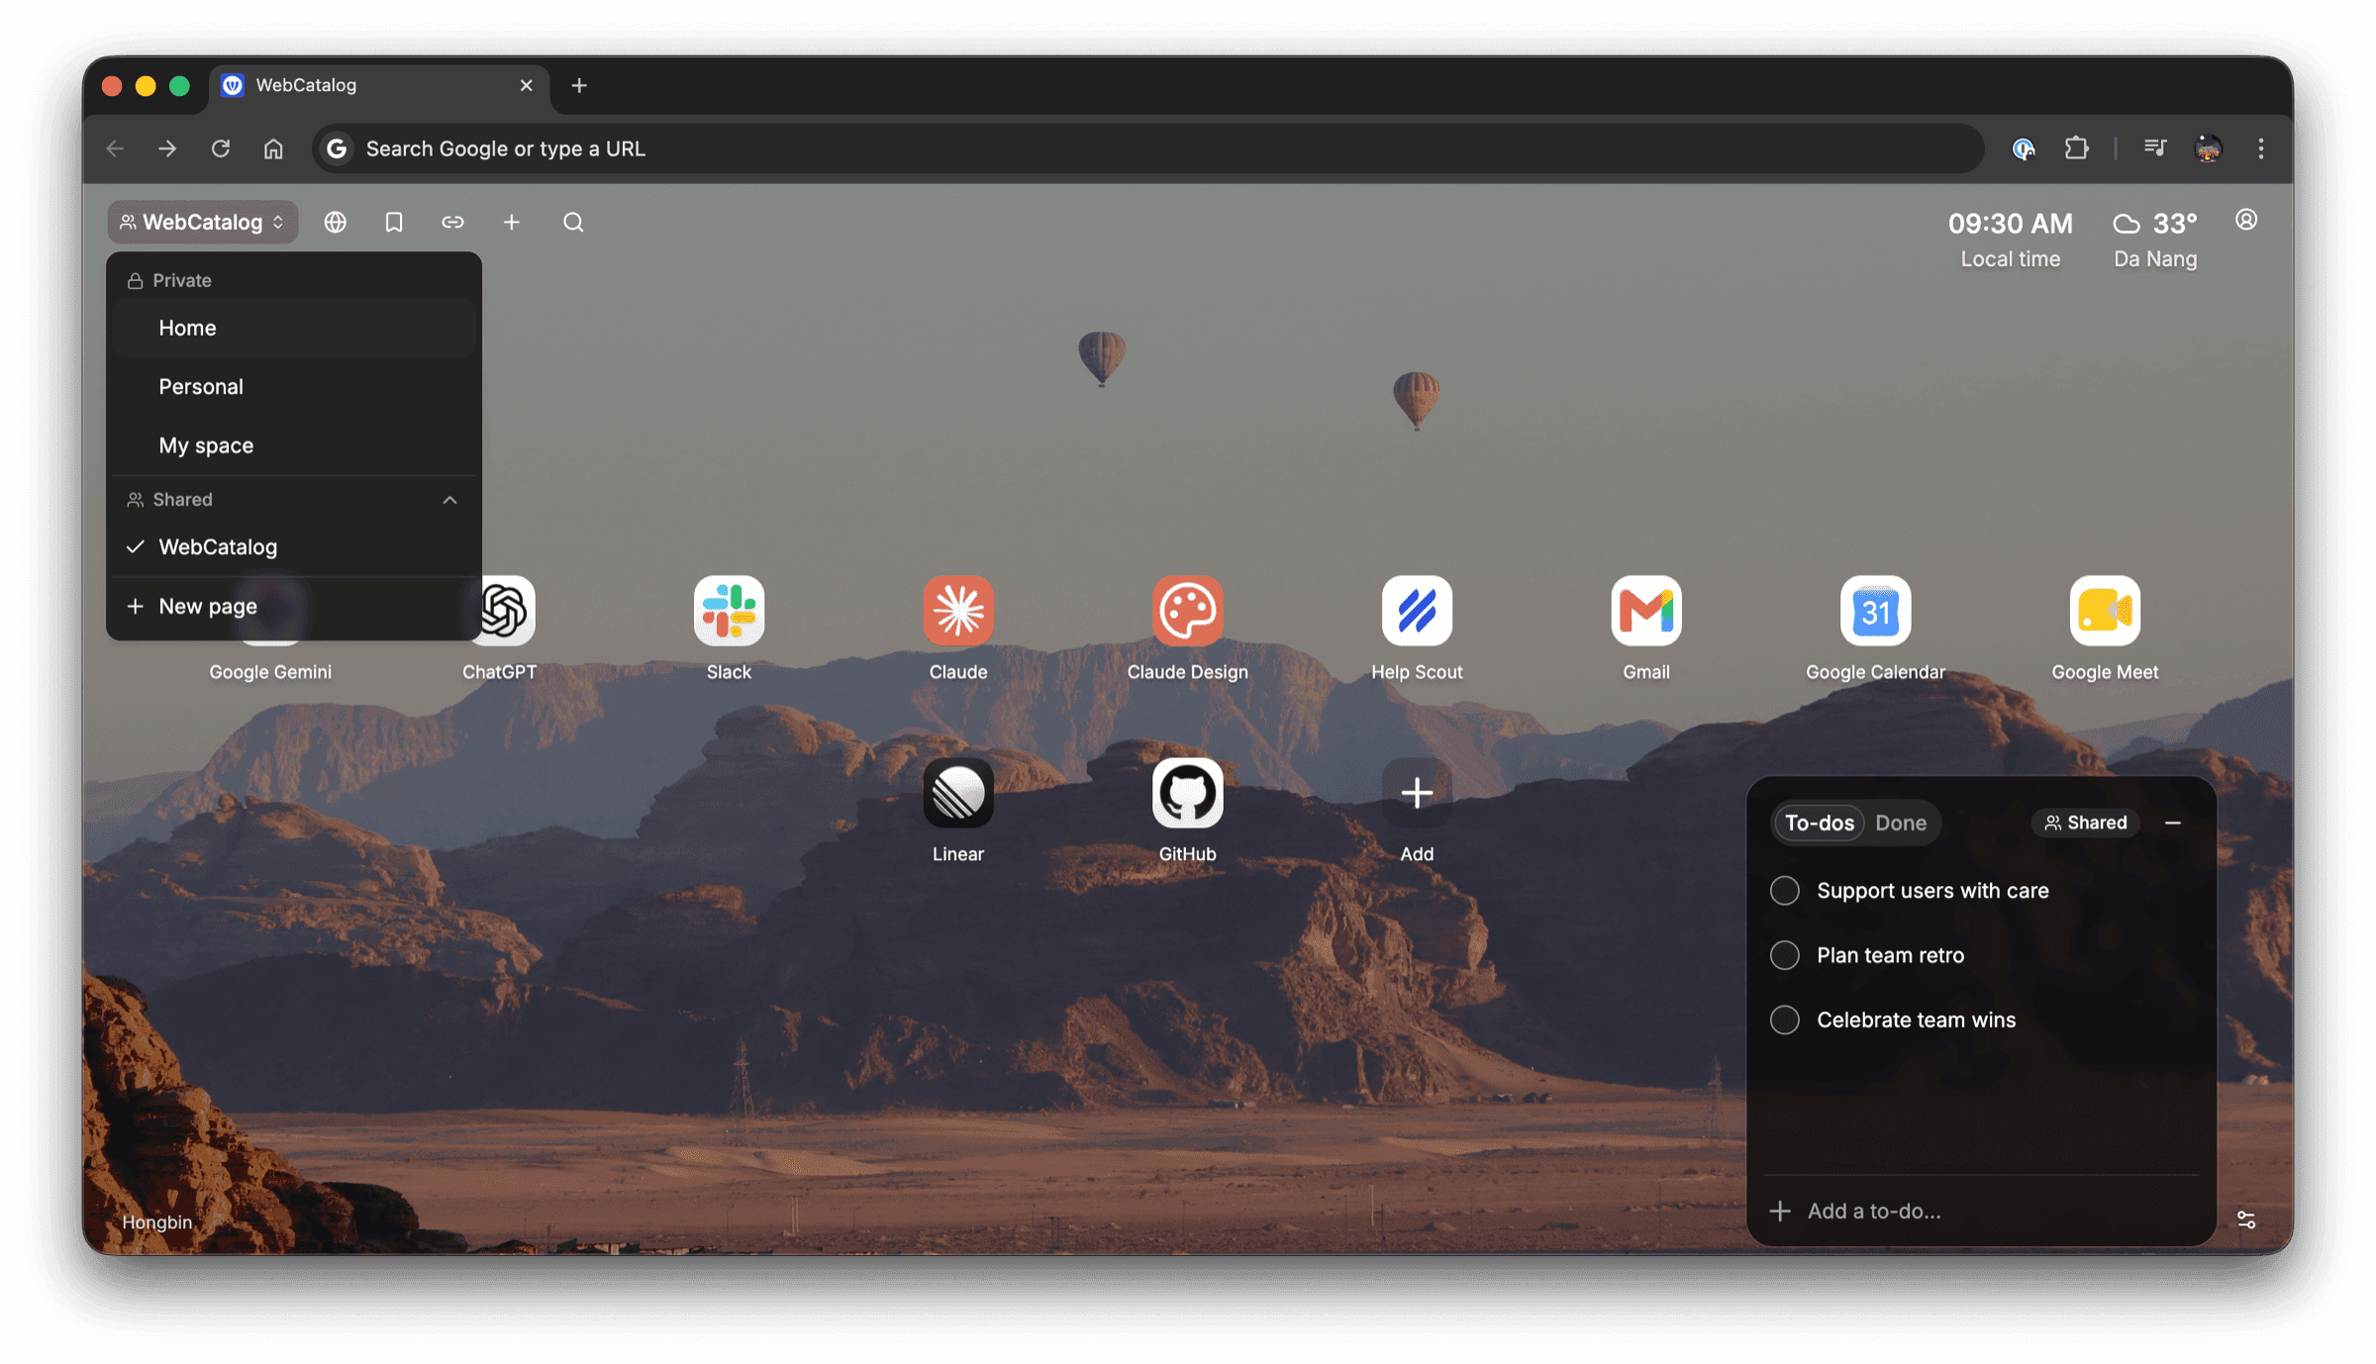Click the 33° Da Nang weather widget

click(2154, 240)
